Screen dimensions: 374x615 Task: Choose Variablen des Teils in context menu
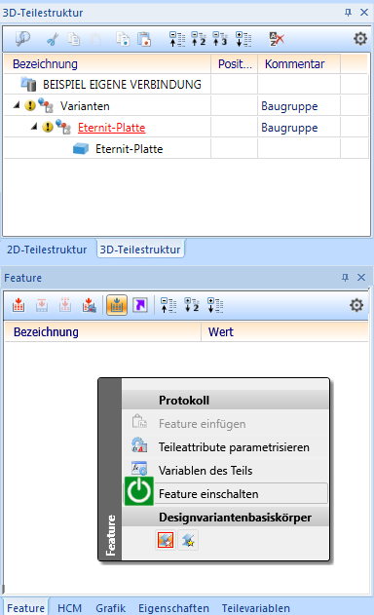coord(206,471)
